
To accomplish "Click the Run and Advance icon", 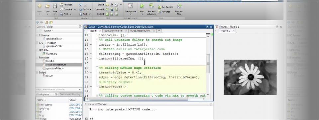I will pyautogui.click(x=151, y=6).
